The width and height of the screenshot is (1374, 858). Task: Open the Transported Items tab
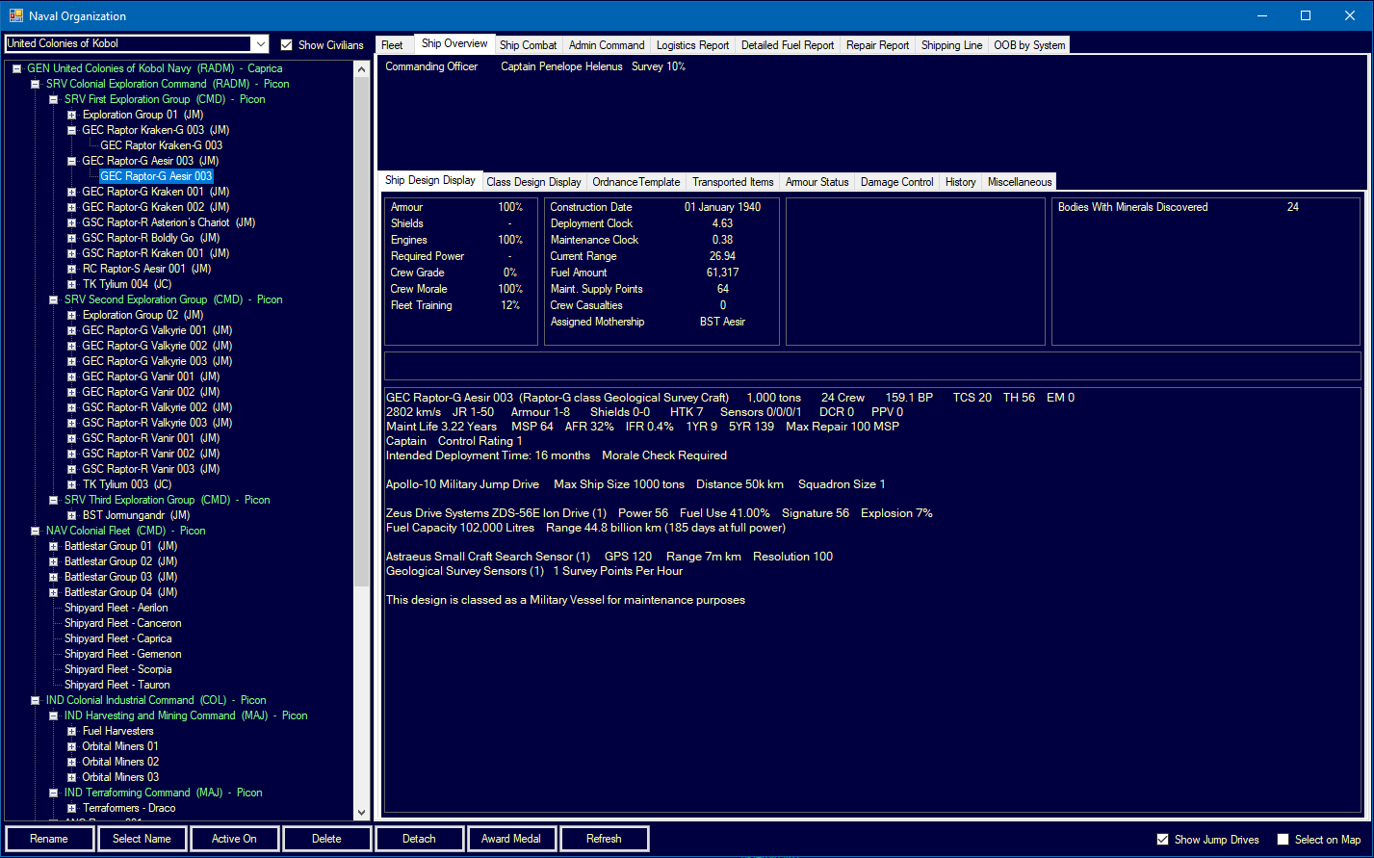733,182
